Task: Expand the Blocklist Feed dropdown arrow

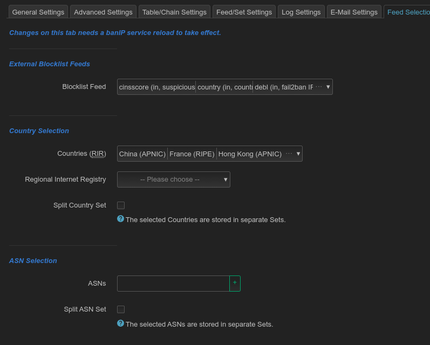Action: pyautogui.click(x=328, y=87)
